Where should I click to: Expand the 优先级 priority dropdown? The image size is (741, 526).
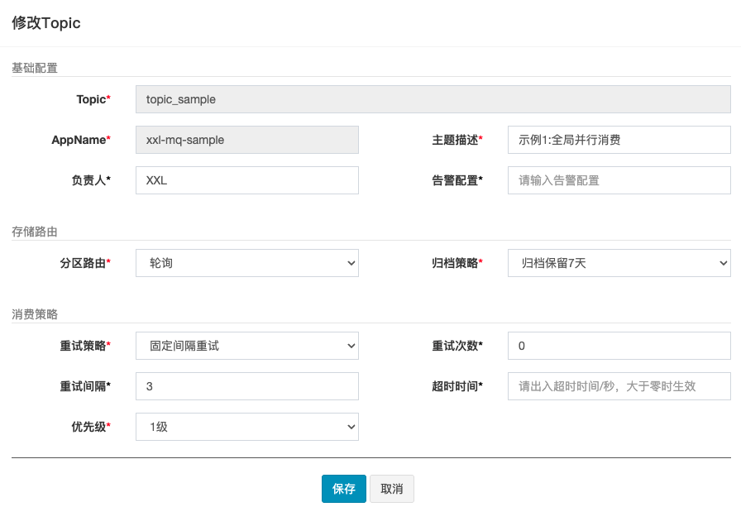pos(246,427)
